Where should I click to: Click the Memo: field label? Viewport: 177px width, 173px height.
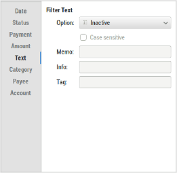[x=65, y=52]
